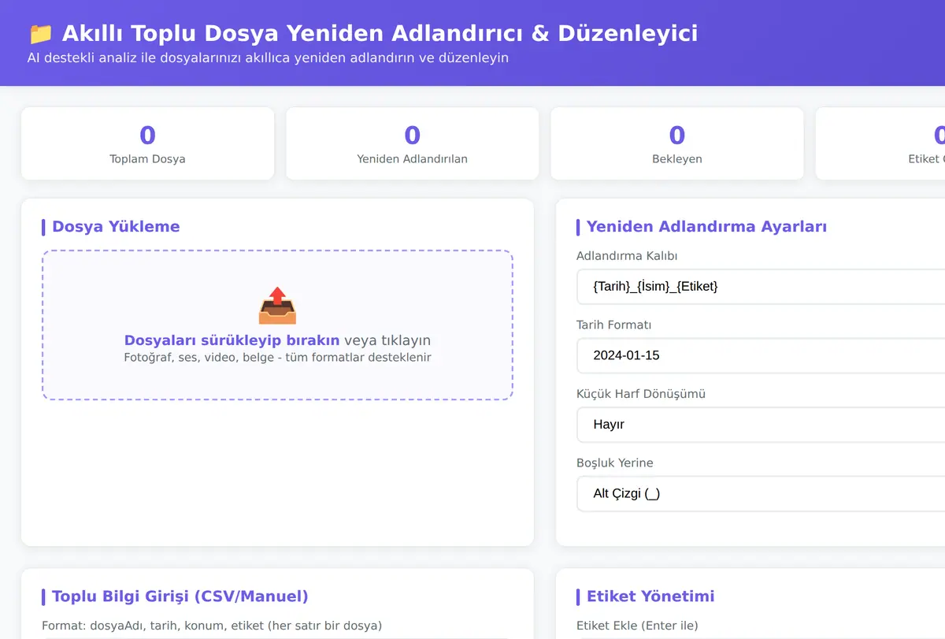Viewport: 945px width, 639px height.
Task: Click the folder icon in page header
Action: point(40,34)
